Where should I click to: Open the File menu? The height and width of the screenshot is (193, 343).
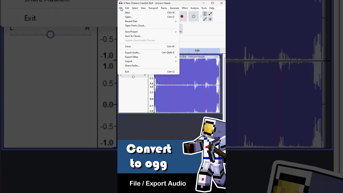point(121,8)
